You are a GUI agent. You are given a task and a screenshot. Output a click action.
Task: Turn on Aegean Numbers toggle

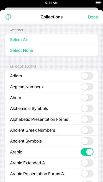coord(87,87)
